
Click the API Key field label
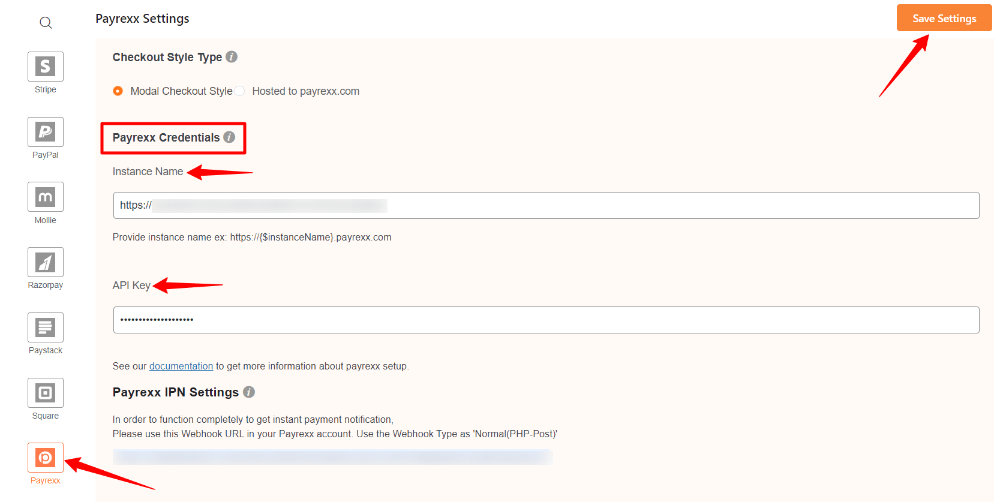tap(131, 285)
